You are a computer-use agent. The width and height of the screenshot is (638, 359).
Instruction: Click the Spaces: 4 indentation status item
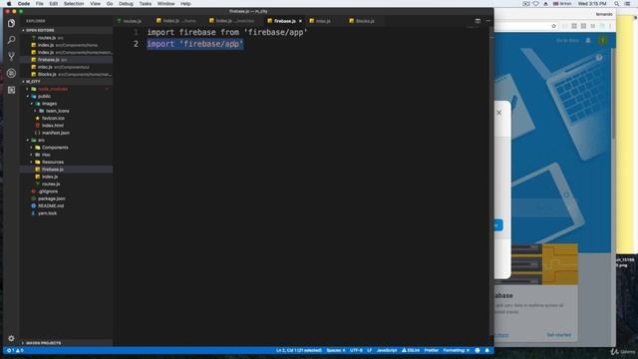coord(336,350)
